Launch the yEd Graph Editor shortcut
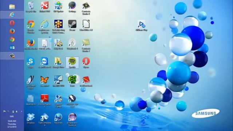The width and height of the screenshot is (233, 131). coord(31,83)
